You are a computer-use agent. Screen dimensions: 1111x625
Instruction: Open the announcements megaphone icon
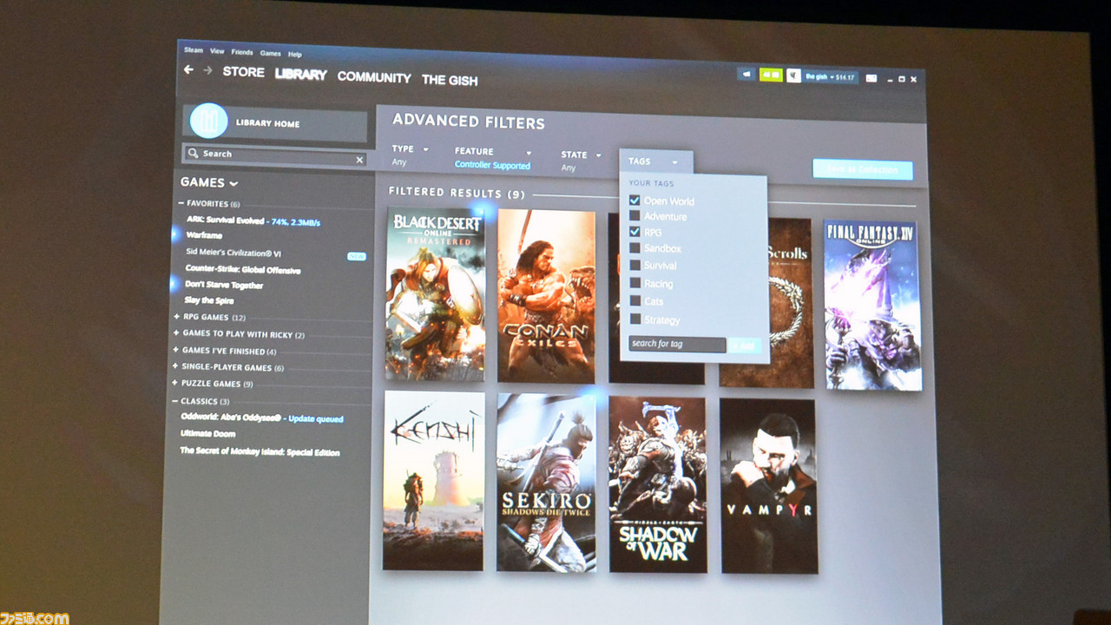tap(746, 75)
